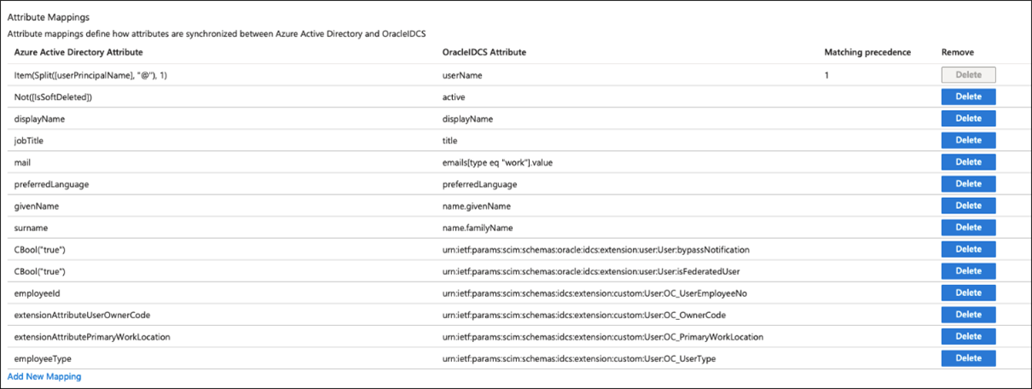Image resolution: width=1032 pixels, height=389 pixels.
Task: Delete the givenName mapping
Action: [x=968, y=206]
